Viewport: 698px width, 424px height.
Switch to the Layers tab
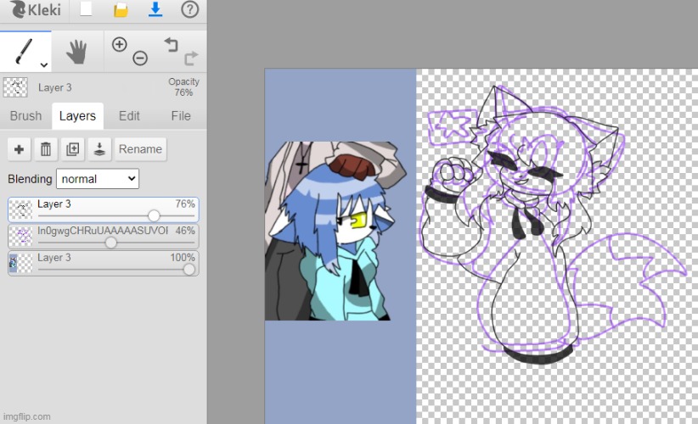pyautogui.click(x=77, y=116)
